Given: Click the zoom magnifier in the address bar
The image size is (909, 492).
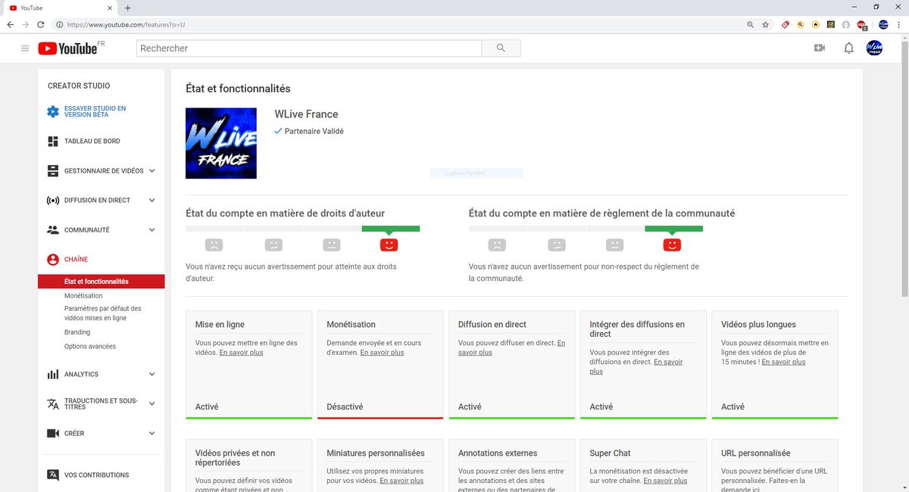Looking at the screenshot, I should point(751,24).
